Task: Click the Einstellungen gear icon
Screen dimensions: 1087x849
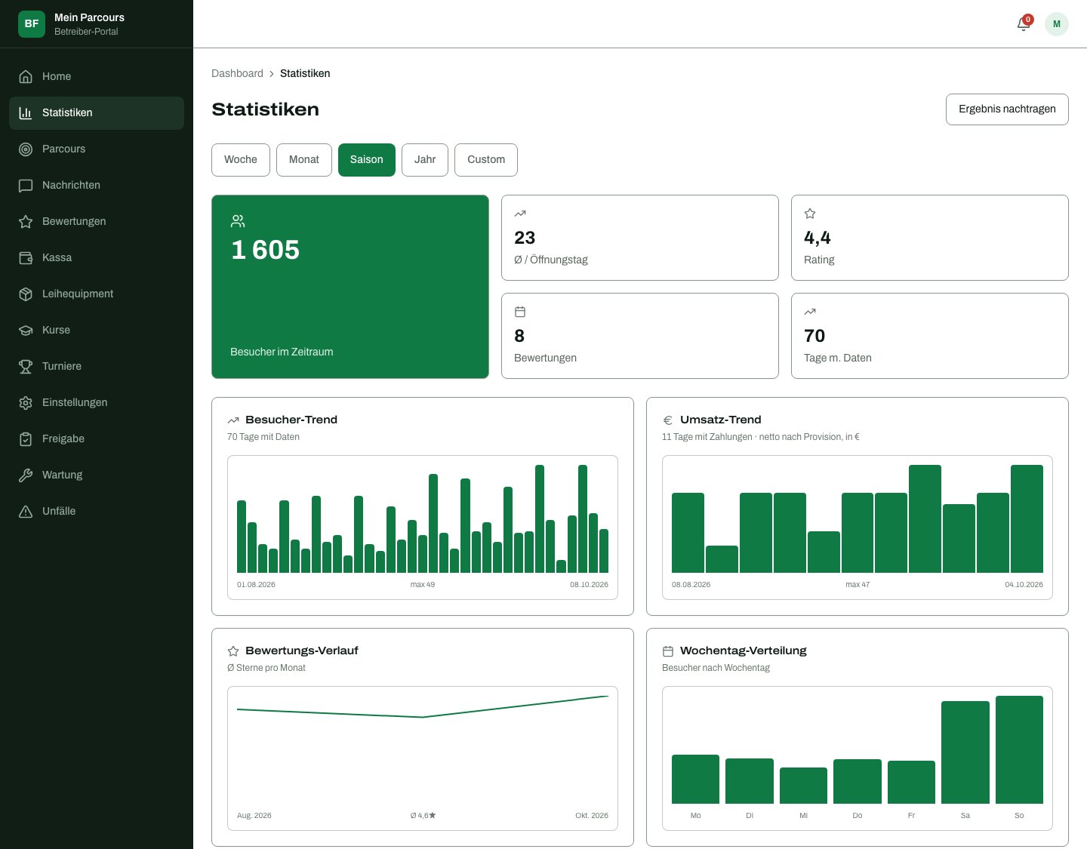Action: (x=26, y=402)
